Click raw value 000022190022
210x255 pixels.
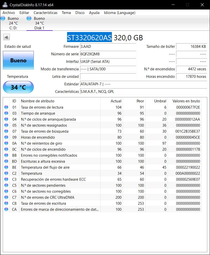point(188,167)
